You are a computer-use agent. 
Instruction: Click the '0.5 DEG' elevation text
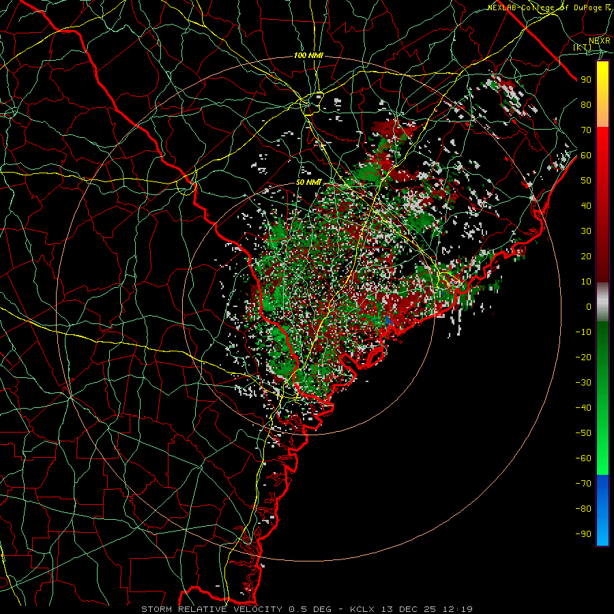[310, 609]
